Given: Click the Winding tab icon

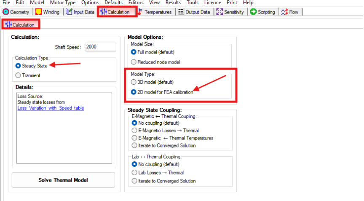Looking at the screenshot, I should coord(39,12).
